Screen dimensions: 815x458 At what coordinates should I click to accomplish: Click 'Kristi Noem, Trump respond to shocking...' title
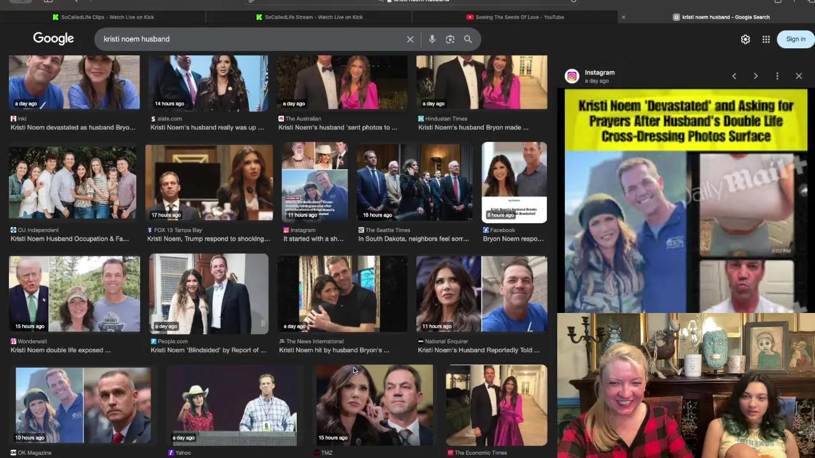tap(208, 239)
